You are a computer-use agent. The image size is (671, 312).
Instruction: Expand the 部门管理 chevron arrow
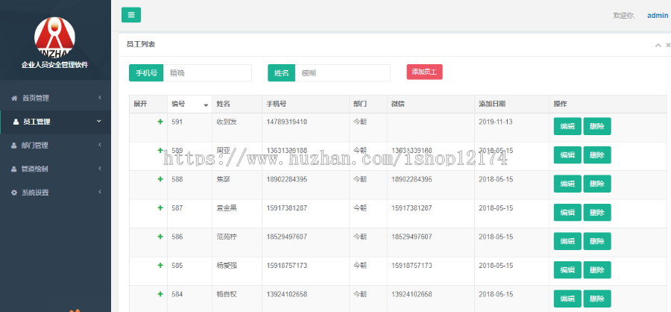tap(99, 145)
